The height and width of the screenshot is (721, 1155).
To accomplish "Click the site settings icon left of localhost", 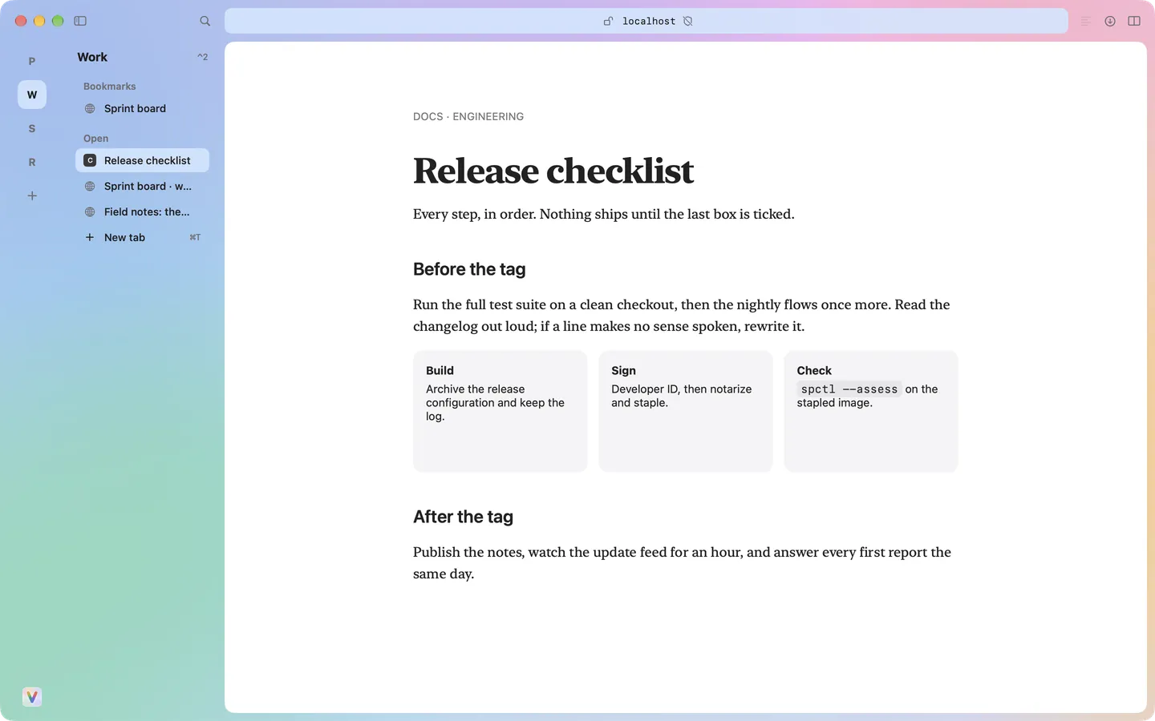I will (x=608, y=21).
